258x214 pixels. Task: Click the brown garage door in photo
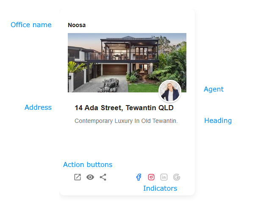click(x=115, y=69)
